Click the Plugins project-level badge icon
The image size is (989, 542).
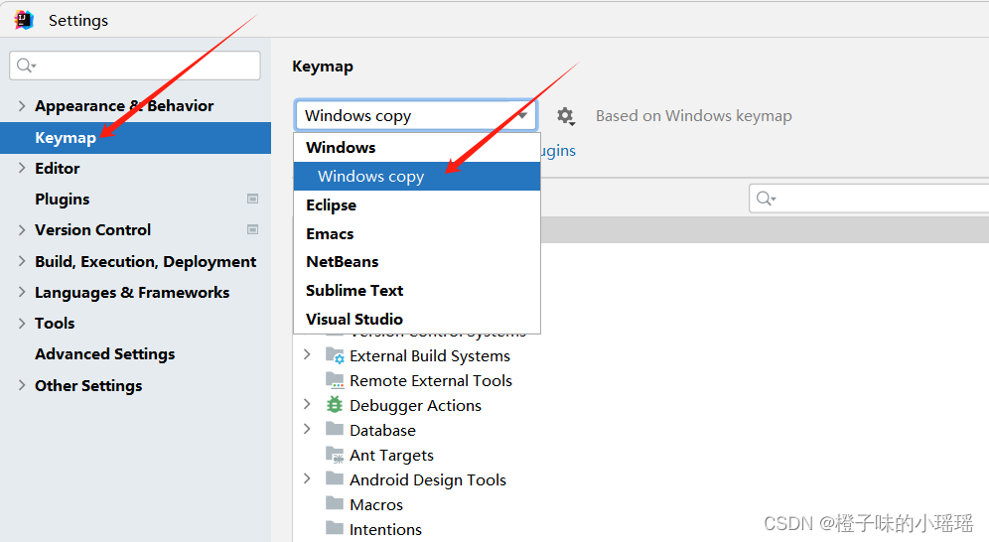tap(252, 200)
